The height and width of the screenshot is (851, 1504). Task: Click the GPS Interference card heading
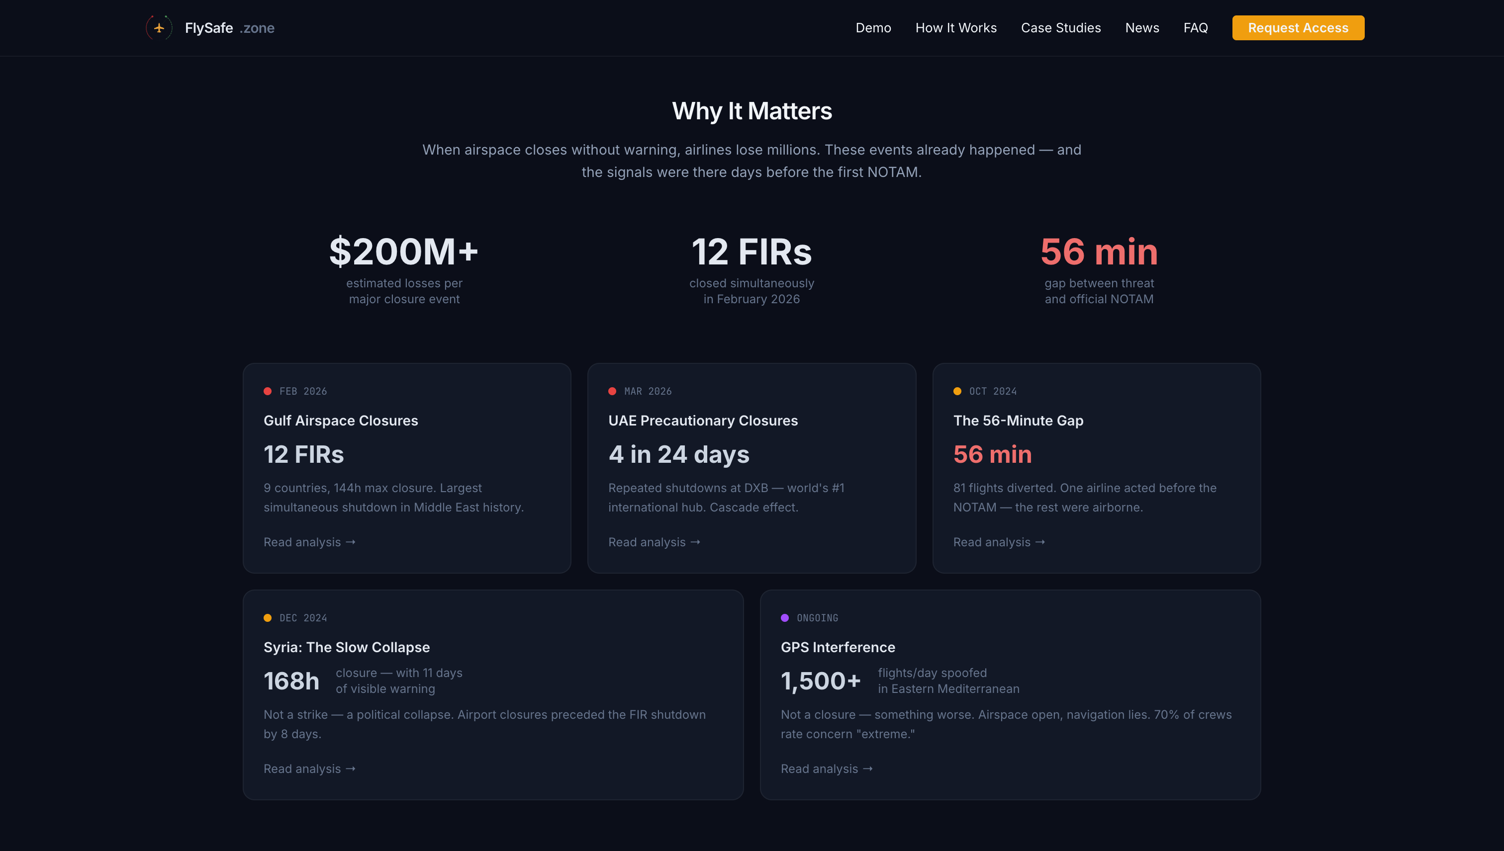click(x=838, y=647)
